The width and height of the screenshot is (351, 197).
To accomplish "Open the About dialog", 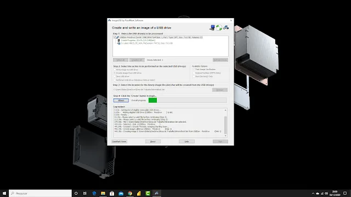I will [x=153, y=141].
